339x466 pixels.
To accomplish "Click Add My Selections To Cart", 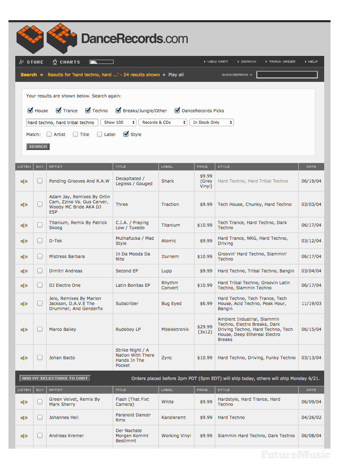I will click(x=55, y=378).
